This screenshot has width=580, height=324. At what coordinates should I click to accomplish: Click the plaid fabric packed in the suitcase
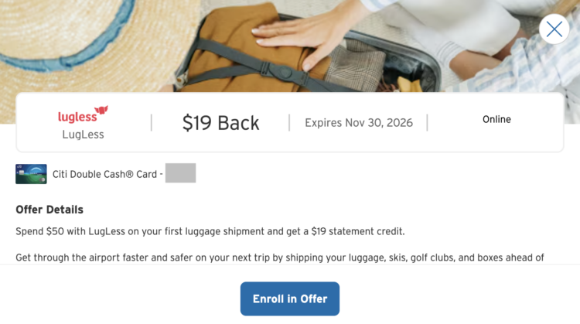point(355,67)
